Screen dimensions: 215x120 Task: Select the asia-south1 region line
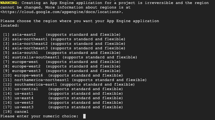(x=62, y=53)
